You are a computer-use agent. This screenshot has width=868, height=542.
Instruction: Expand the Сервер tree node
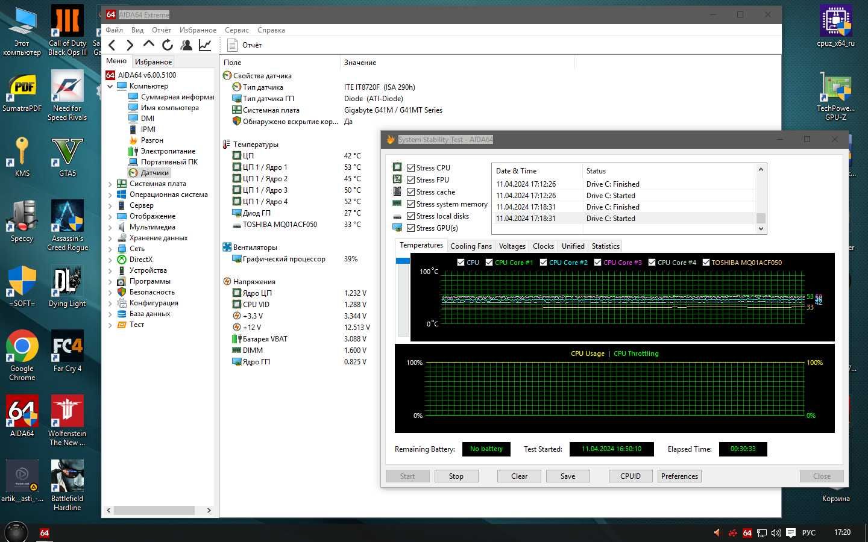click(110, 205)
